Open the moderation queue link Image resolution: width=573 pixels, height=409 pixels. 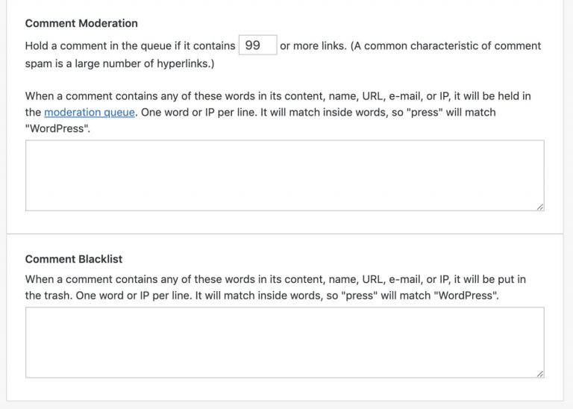pos(90,112)
